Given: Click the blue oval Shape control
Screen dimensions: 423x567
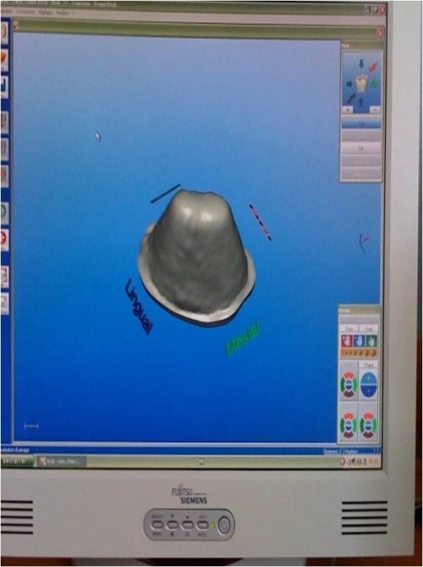Looking at the screenshot, I should pyautogui.click(x=368, y=384).
